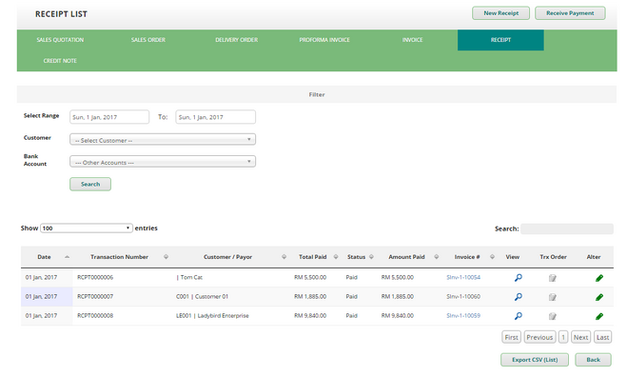Click Total Paid RM 9,840.00 cell
627x377 pixels.
coord(310,316)
